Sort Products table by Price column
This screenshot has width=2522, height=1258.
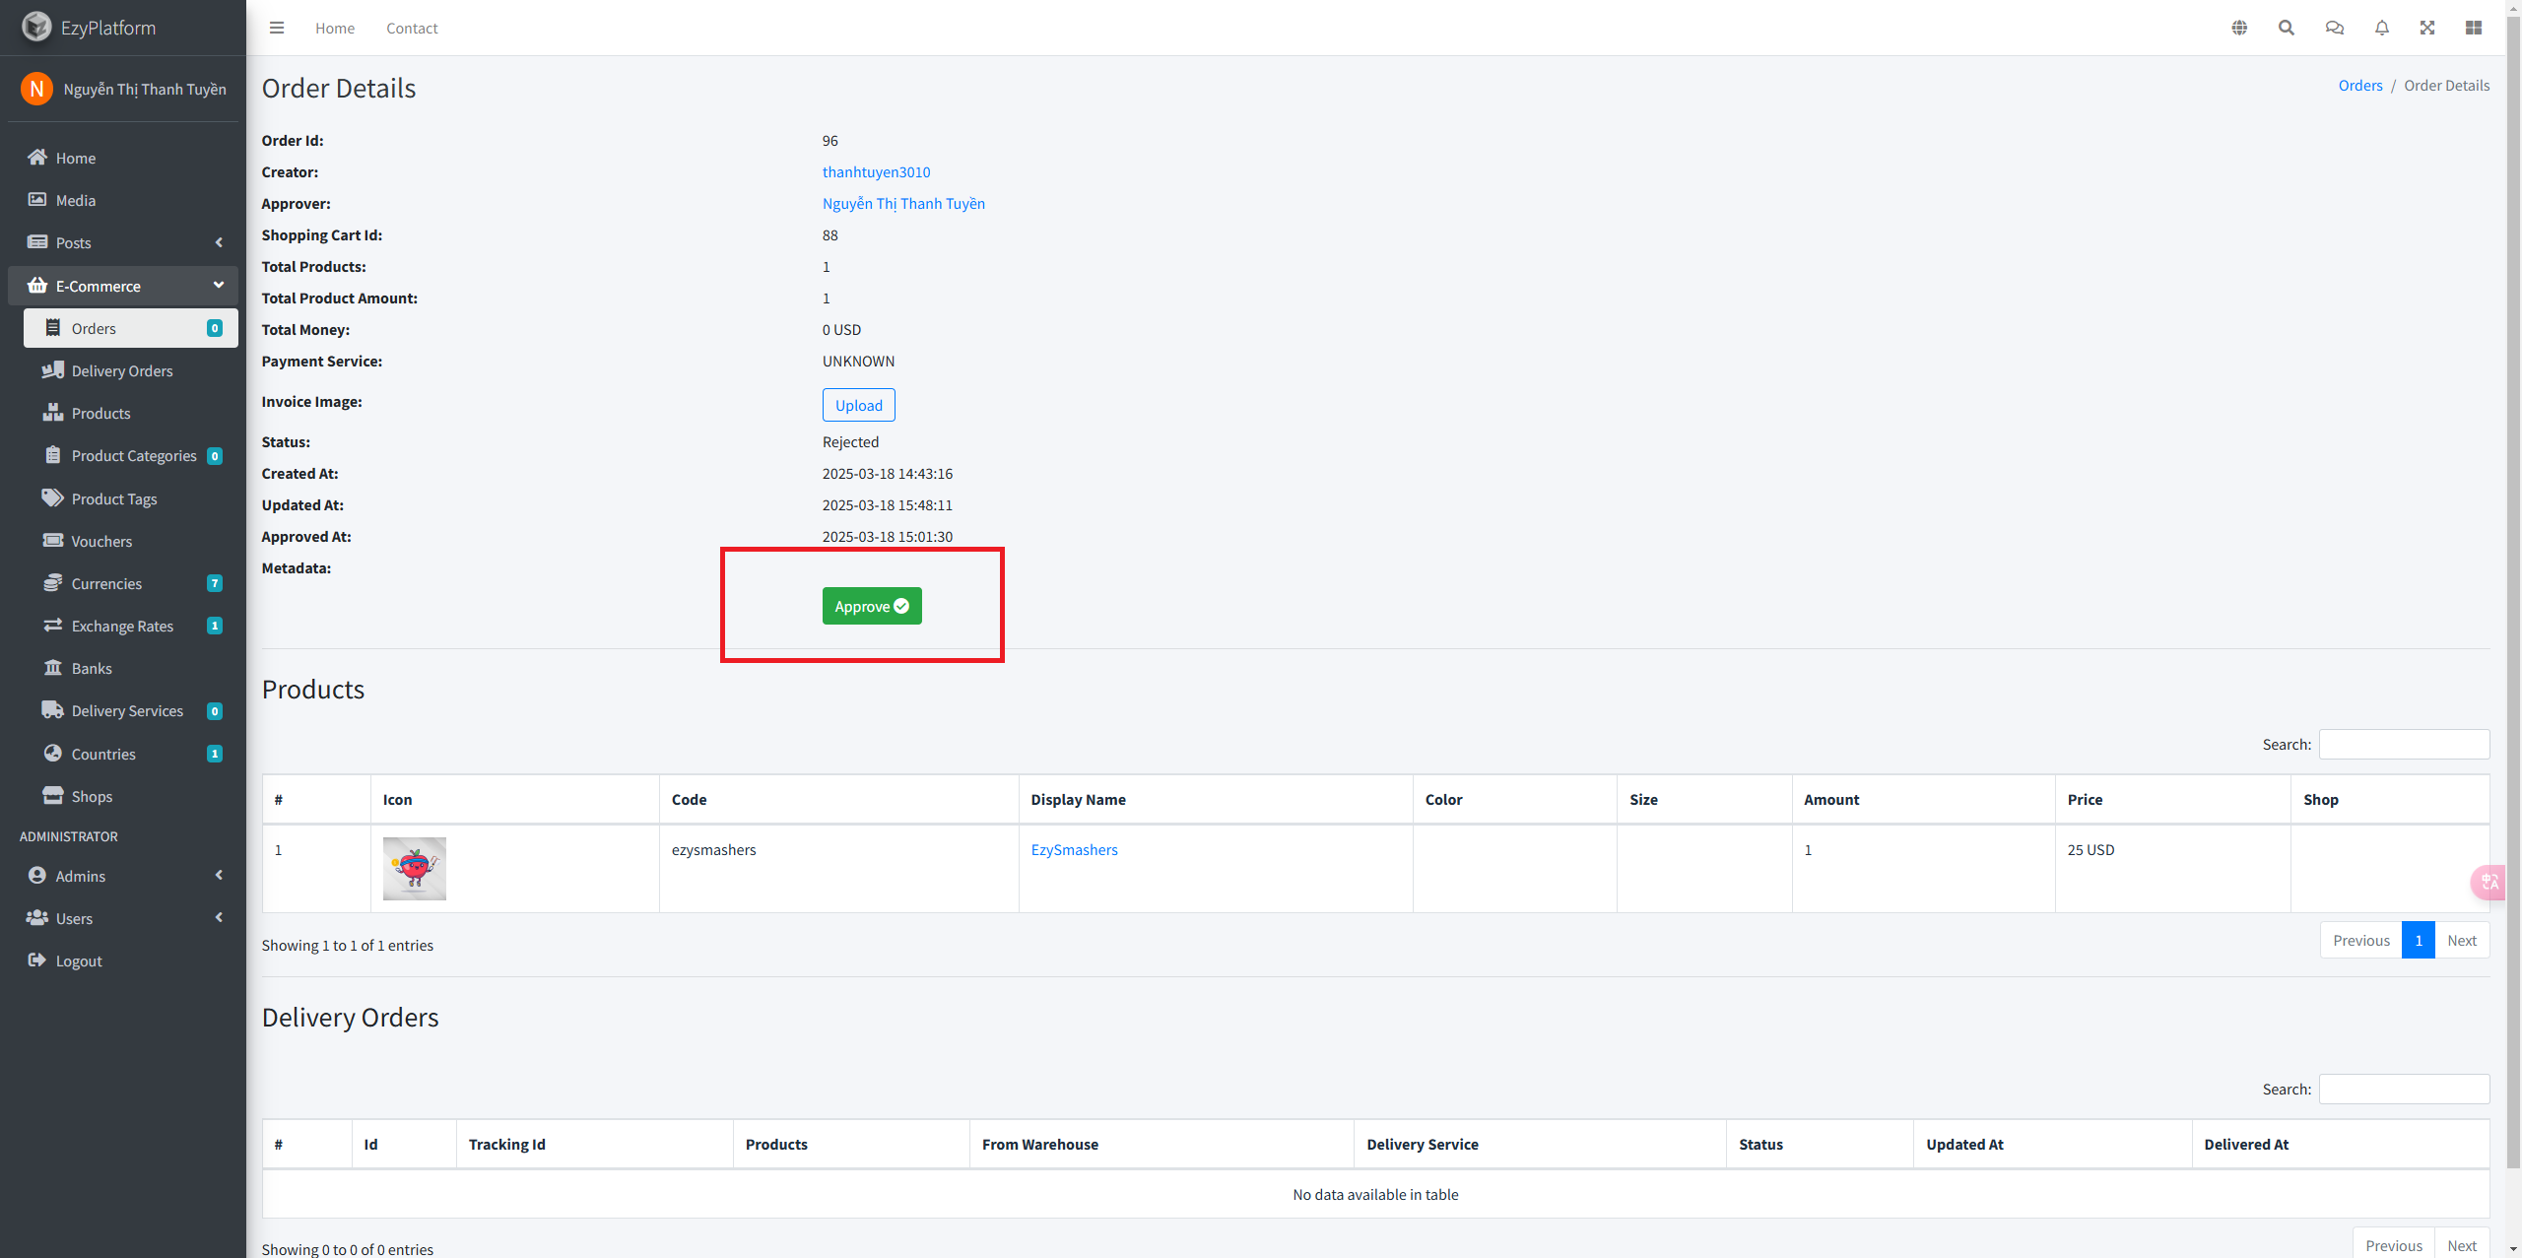click(2173, 800)
